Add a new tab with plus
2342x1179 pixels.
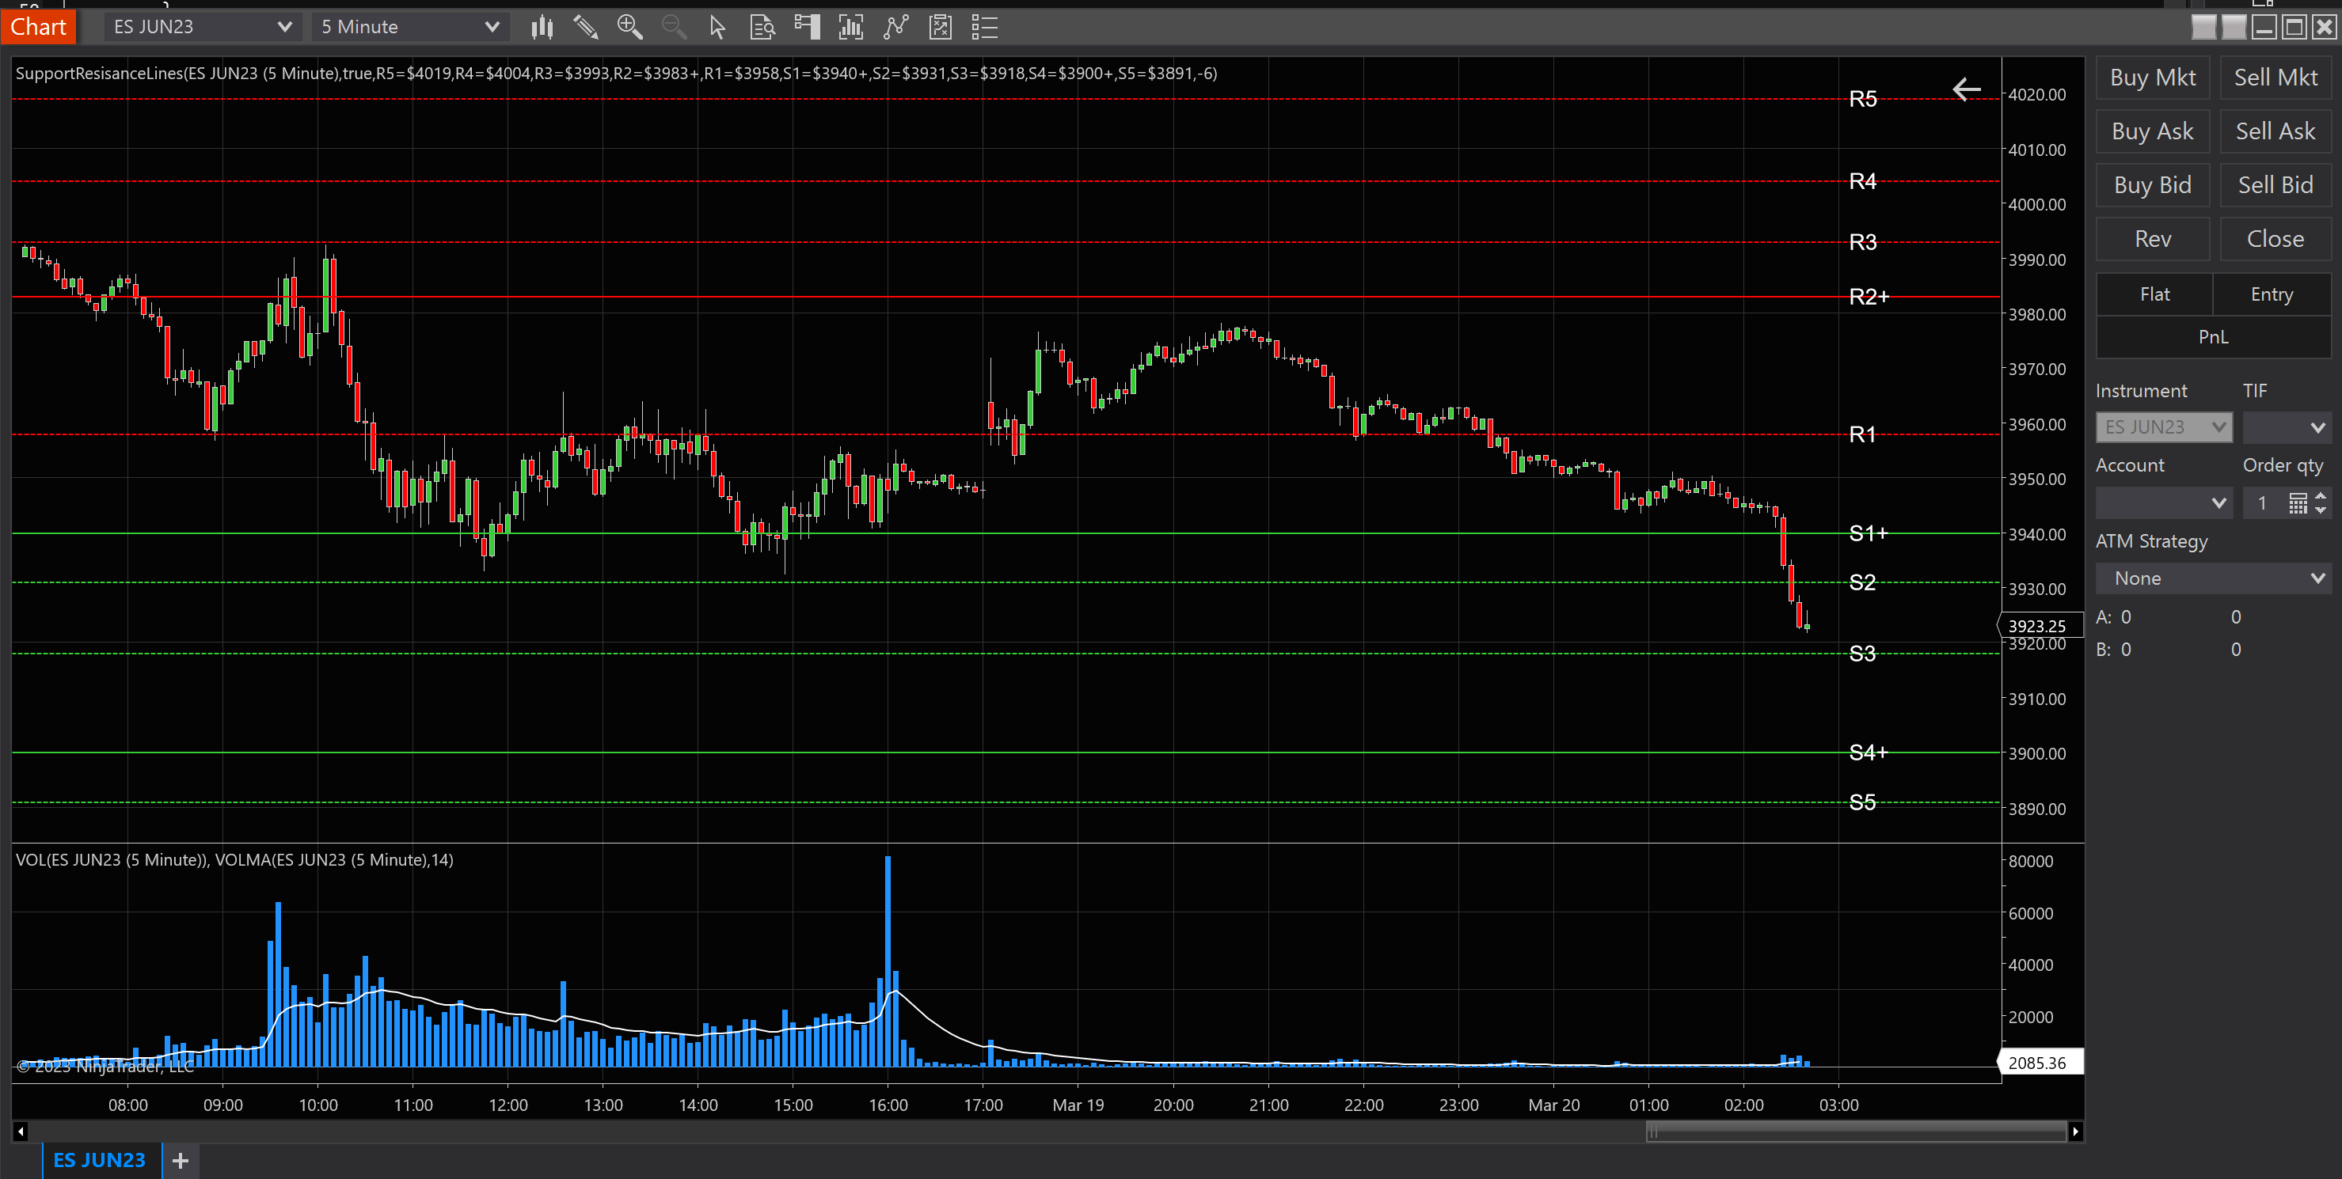tap(180, 1160)
